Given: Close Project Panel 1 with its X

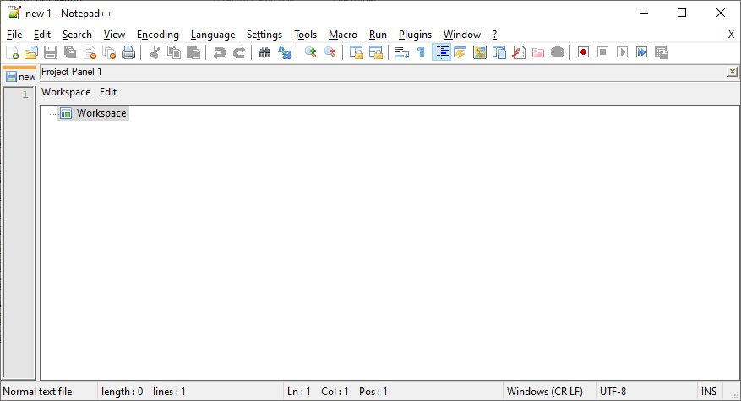Looking at the screenshot, I should 732,72.
